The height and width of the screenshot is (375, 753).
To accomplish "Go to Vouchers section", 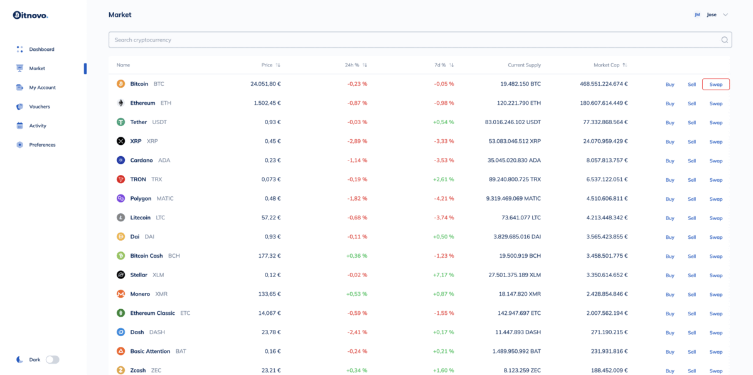I will 40,107.
